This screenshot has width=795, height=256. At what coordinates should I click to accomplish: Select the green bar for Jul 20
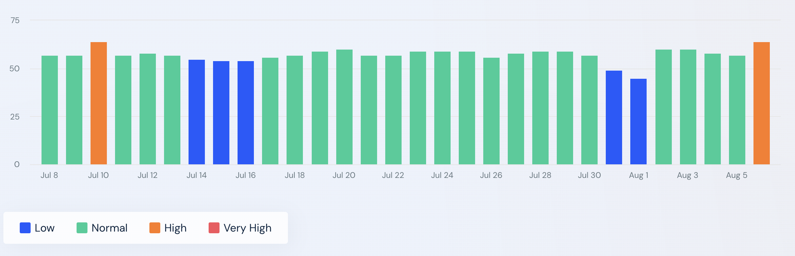[x=344, y=107]
